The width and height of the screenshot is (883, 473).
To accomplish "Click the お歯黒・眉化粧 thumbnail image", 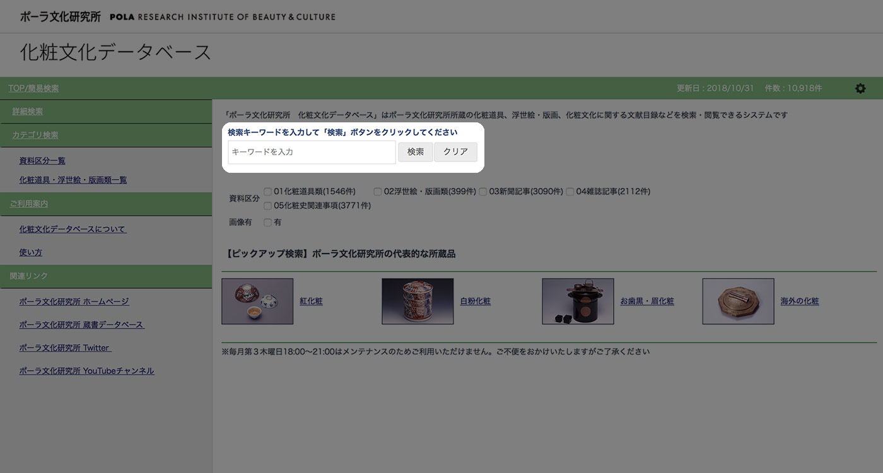I will pyautogui.click(x=578, y=301).
